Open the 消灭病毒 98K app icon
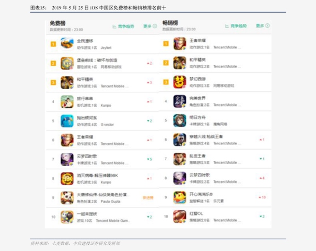The image size is (316, 251). pos(67,179)
